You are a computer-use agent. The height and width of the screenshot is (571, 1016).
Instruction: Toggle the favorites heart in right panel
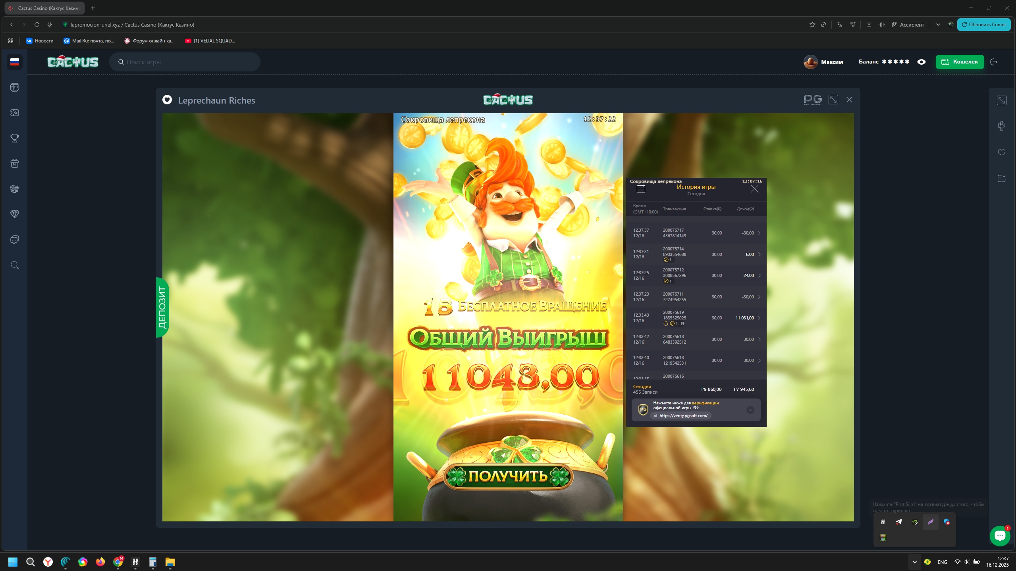[x=1002, y=152]
